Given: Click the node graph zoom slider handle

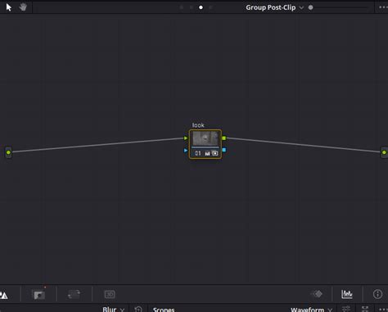Looking at the screenshot, I should coord(310,7).
